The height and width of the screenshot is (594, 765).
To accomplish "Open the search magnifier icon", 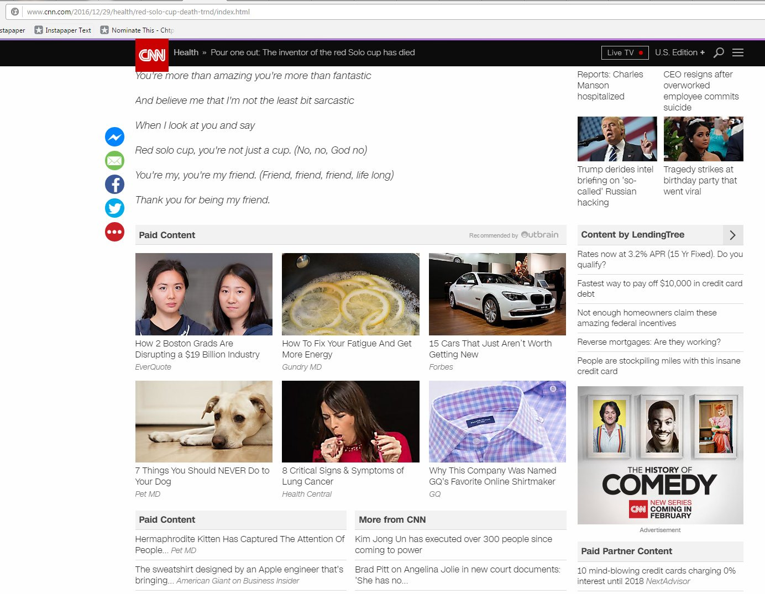I will coord(719,52).
